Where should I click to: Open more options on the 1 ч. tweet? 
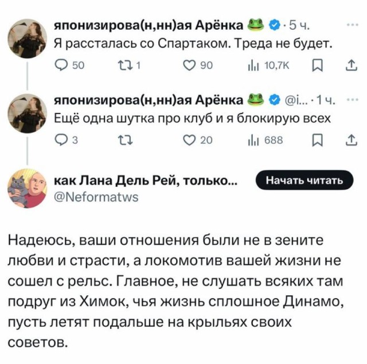click(353, 100)
